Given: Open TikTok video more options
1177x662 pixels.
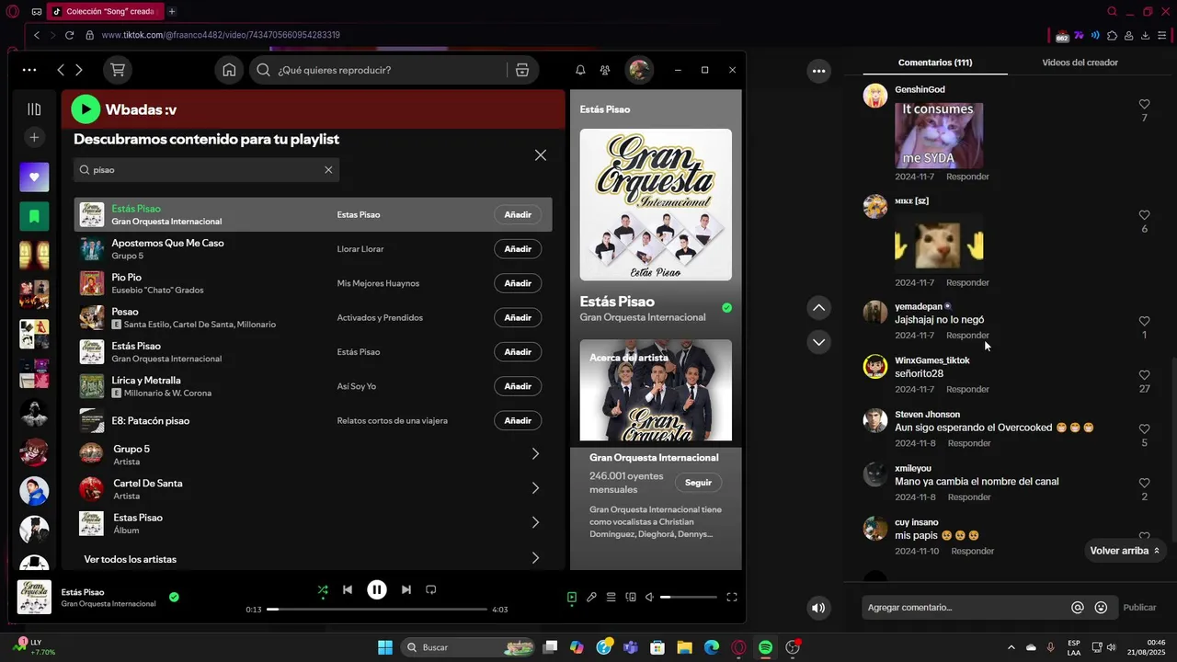Looking at the screenshot, I should 818,71.
